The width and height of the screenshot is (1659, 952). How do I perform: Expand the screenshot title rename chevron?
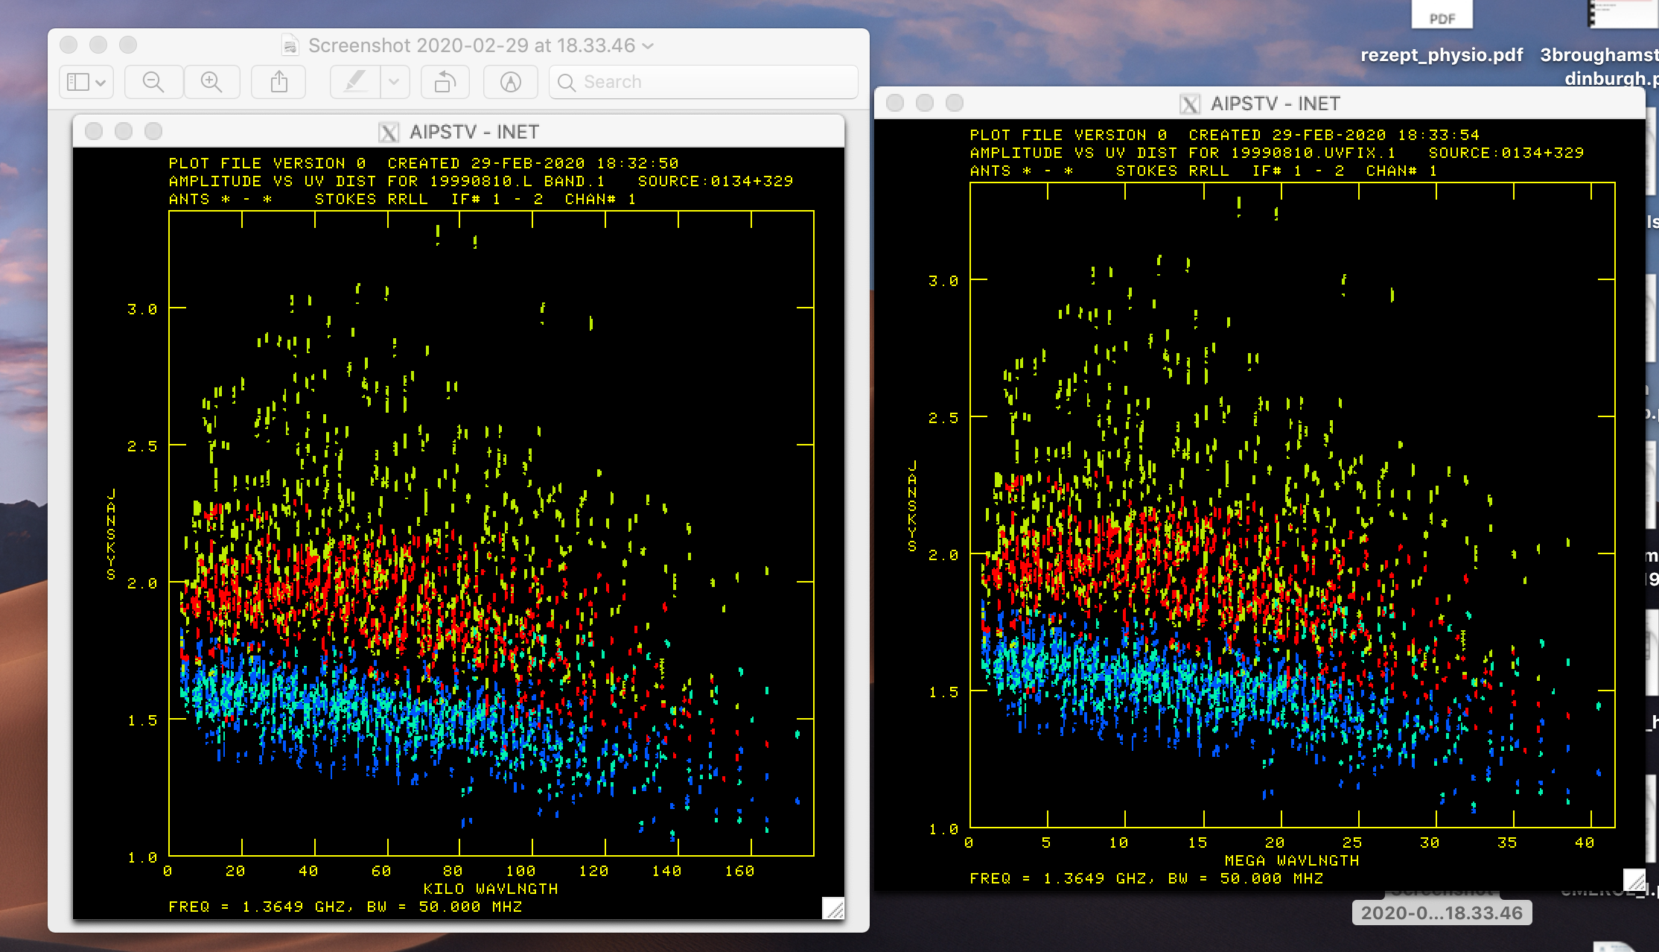pos(649,45)
